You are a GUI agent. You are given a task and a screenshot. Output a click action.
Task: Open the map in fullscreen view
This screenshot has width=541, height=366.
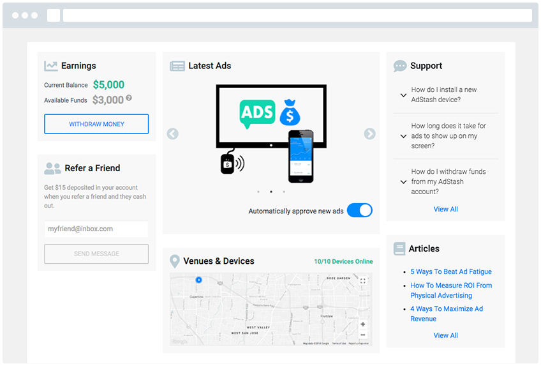pyautogui.click(x=362, y=281)
